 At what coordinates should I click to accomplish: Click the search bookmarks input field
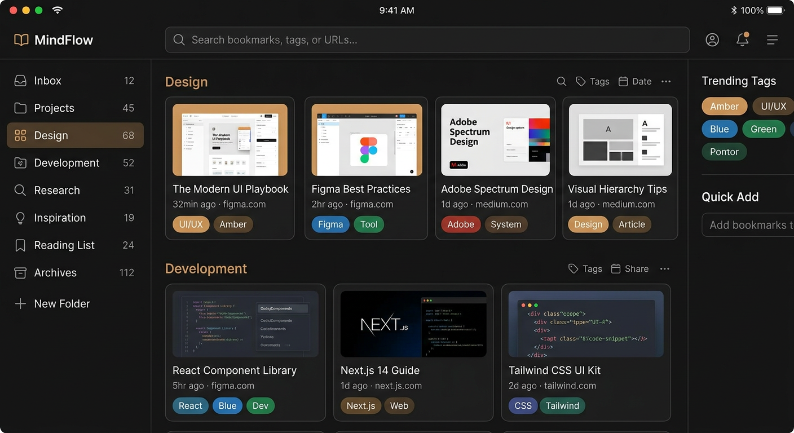427,40
